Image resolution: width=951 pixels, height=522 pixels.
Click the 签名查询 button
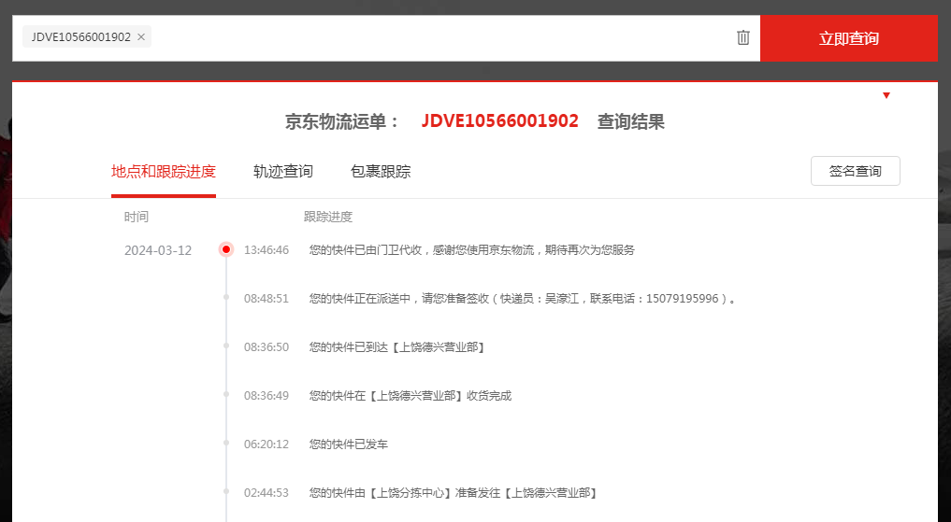click(x=856, y=171)
